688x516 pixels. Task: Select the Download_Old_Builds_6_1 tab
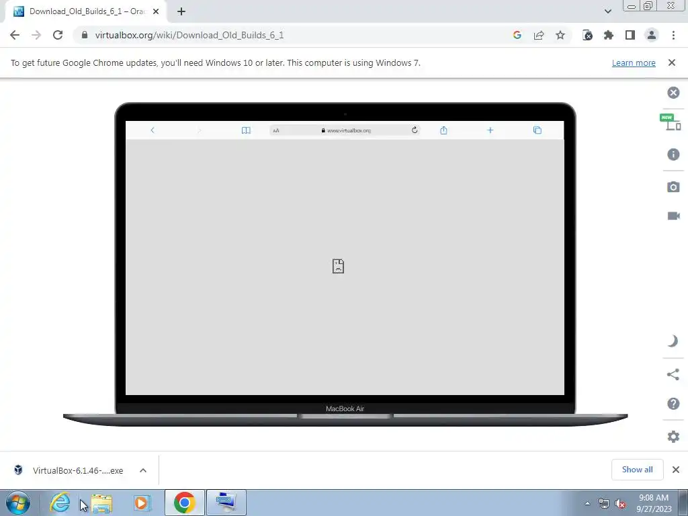pos(86,11)
